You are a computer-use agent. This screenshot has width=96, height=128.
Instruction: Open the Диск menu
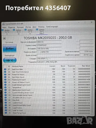(x=34, y=27)
